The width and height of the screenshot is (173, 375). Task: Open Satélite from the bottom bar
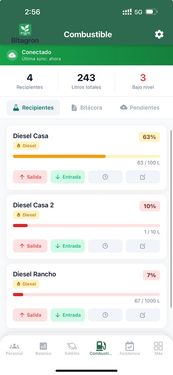click(72, 349)
